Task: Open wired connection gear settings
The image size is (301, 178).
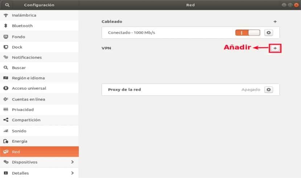Action: click(x=269, y=33)
